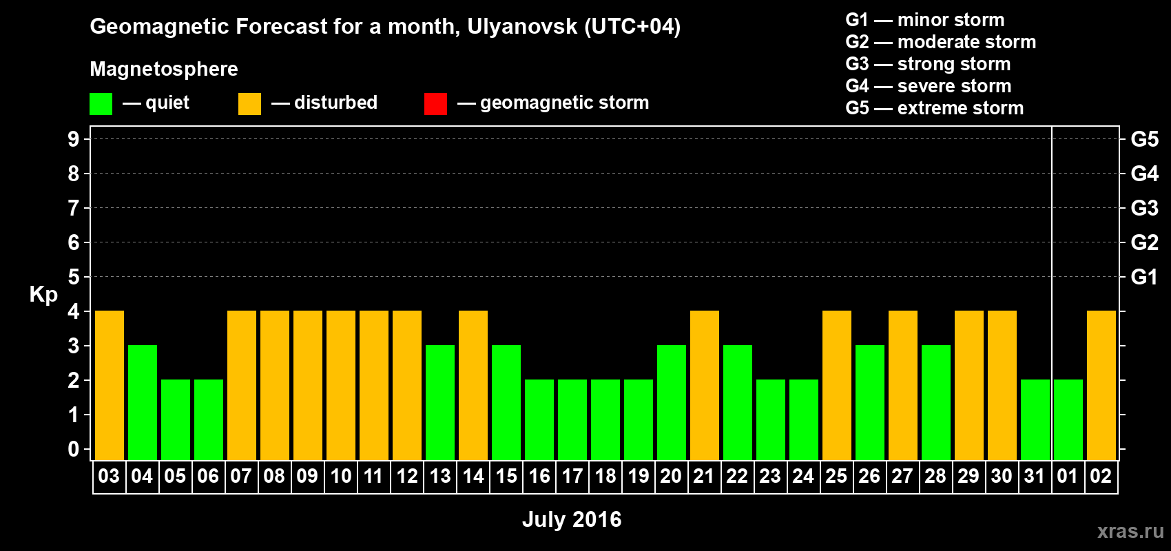Click the Magnetosphere heading
The width and height of the screenshot is (1171, 551).
tap(164, 70)
